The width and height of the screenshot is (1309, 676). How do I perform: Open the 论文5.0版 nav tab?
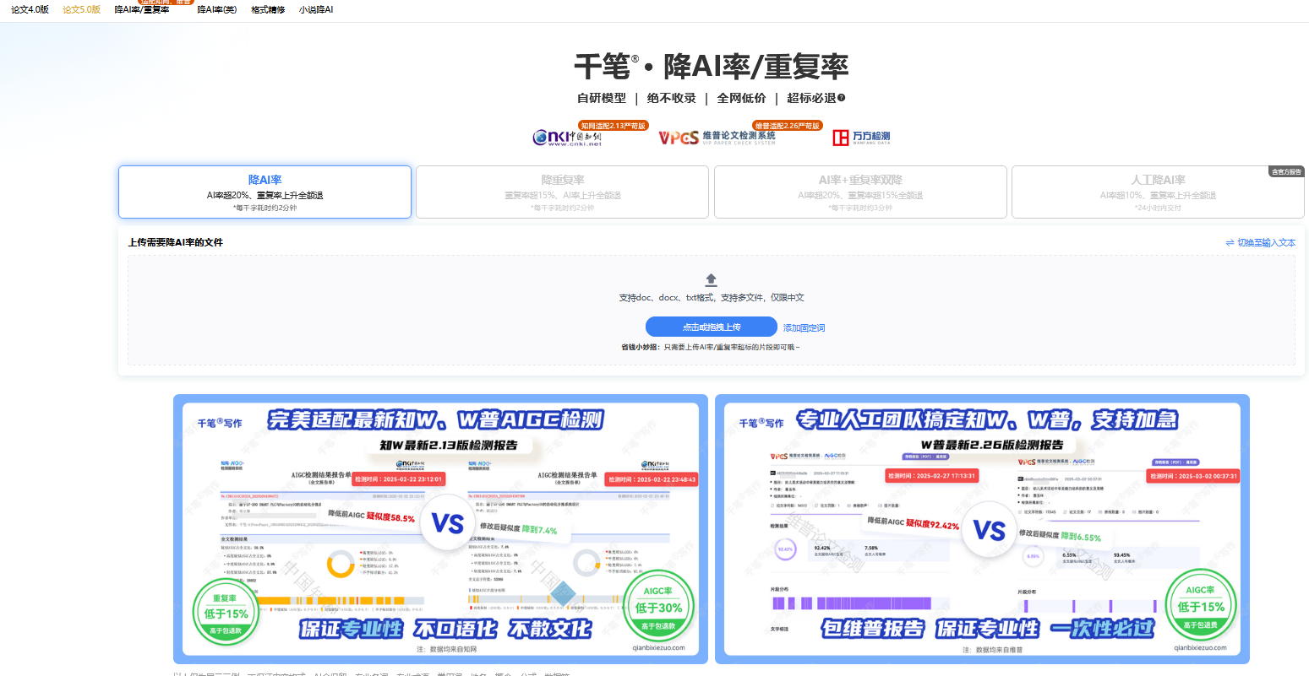(82, 10)
